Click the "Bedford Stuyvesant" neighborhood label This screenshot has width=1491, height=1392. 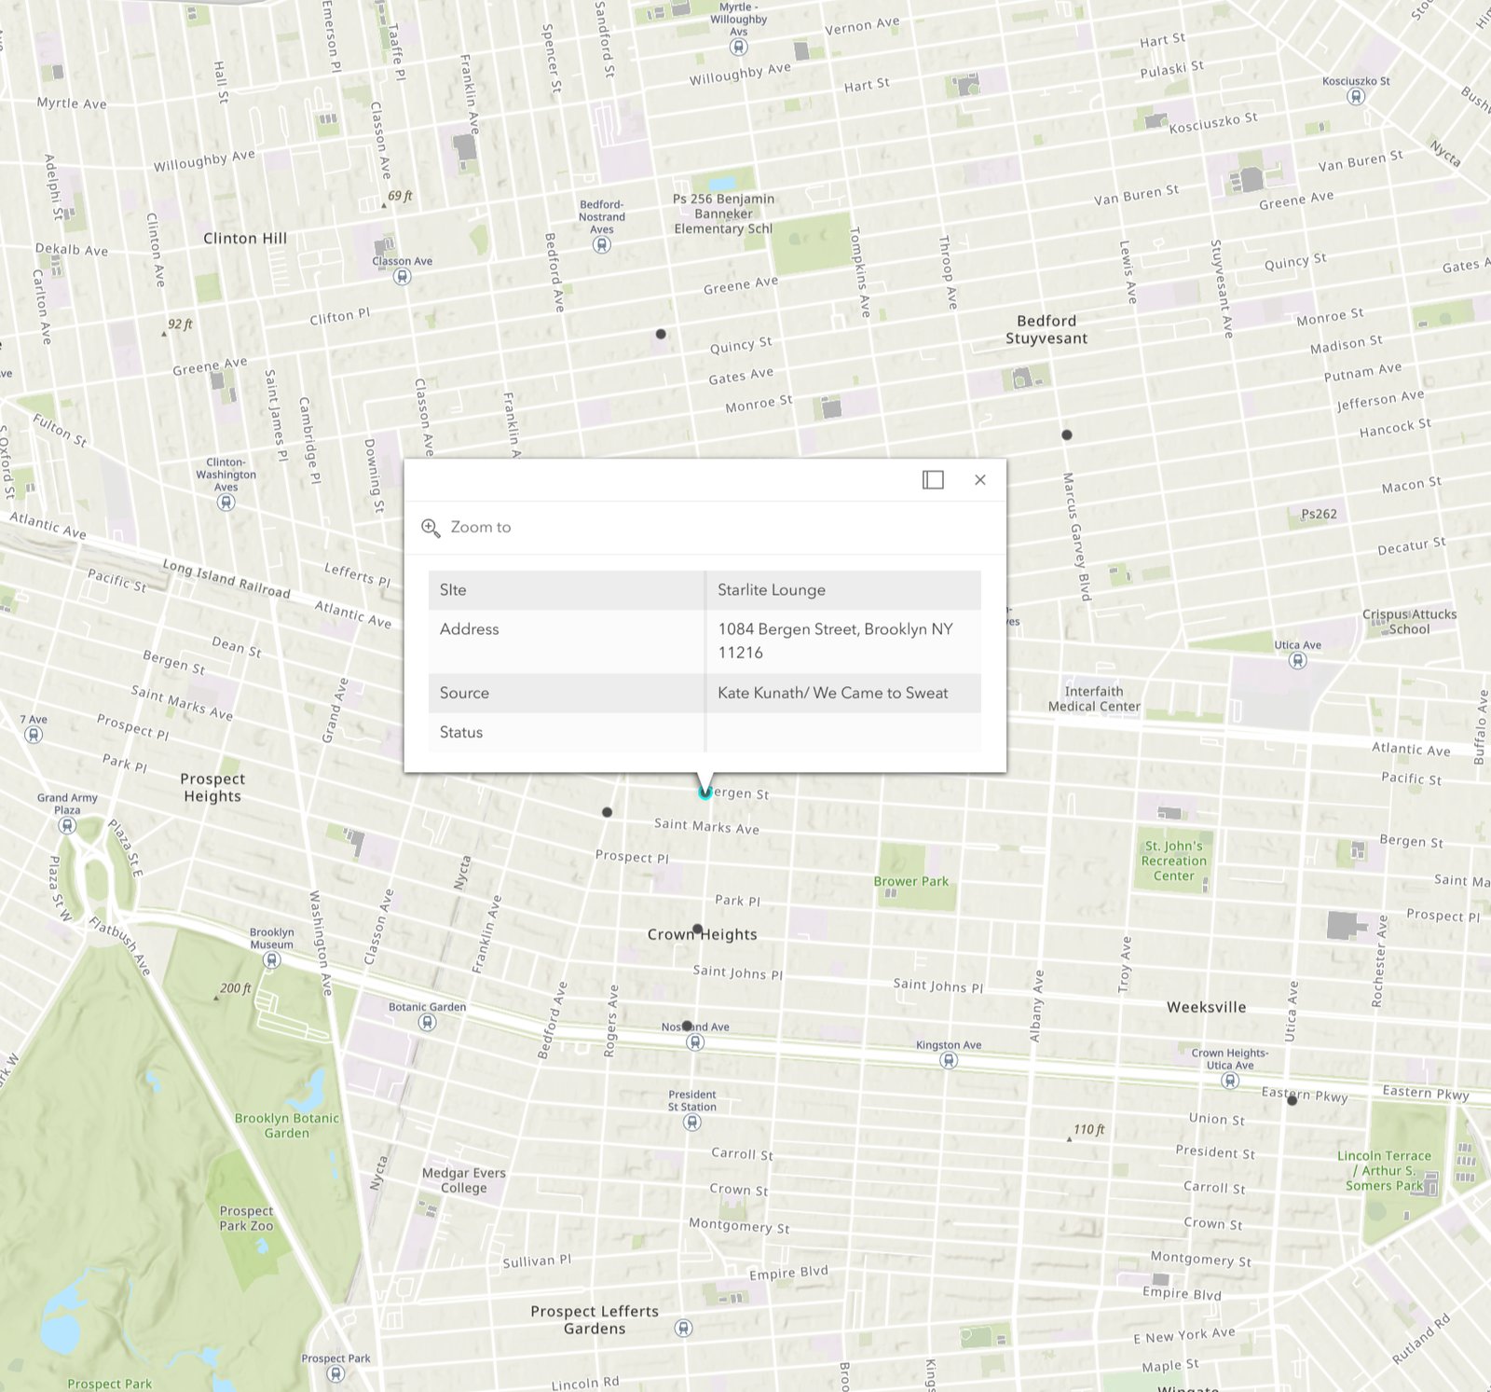coord(1046,329)
